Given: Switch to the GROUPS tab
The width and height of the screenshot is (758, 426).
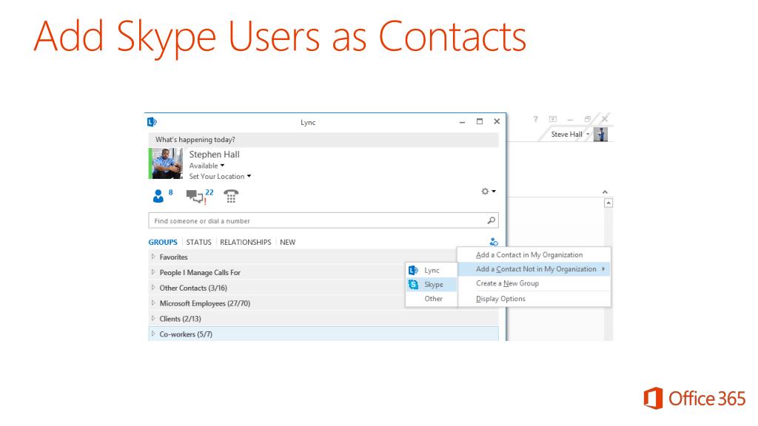Looking at the screenshot, I should pyautogui.click(x=163, y=242).
